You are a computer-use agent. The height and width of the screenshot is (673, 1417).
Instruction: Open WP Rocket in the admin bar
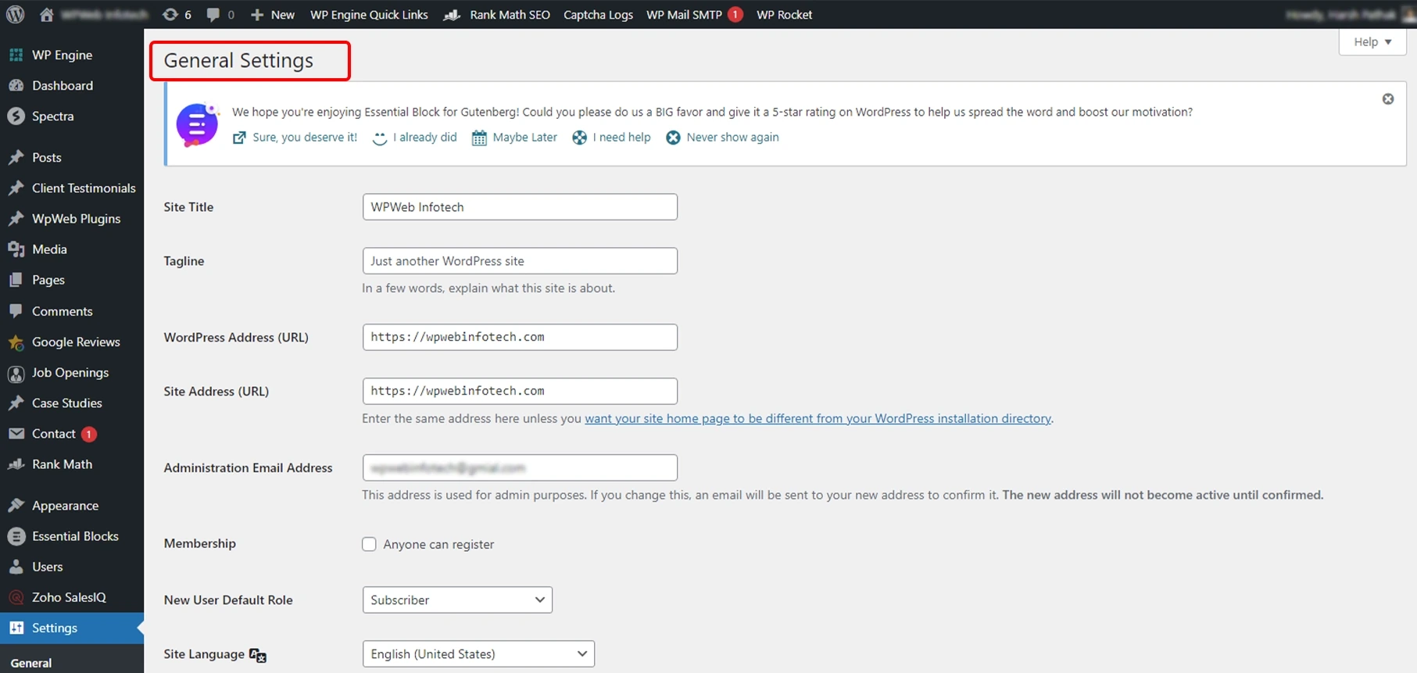pos(784,14)
